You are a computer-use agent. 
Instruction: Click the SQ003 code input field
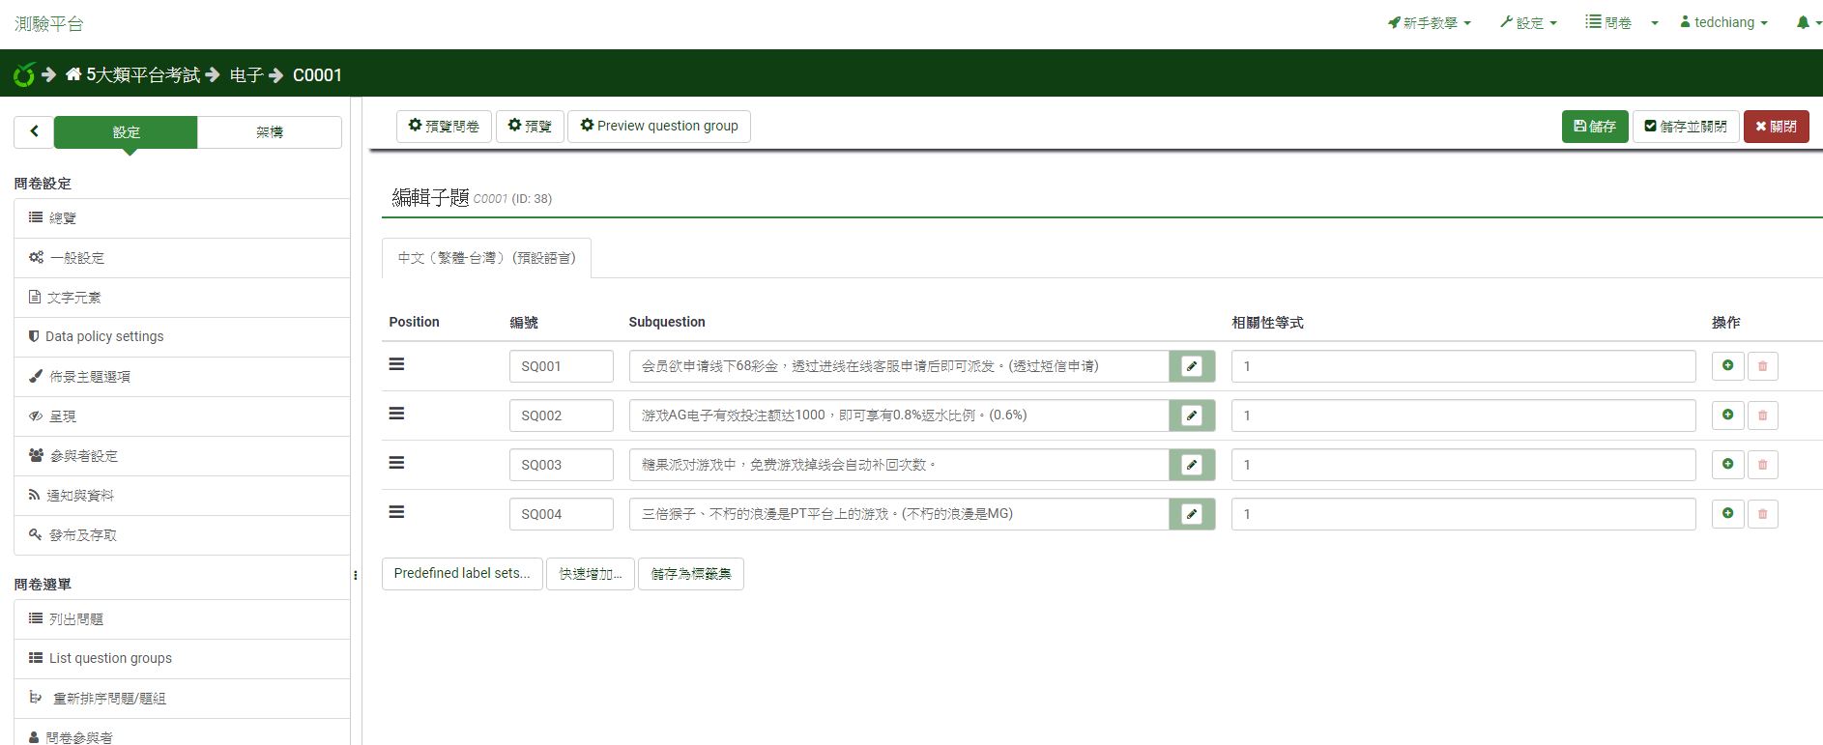click(x=562, y=465)
